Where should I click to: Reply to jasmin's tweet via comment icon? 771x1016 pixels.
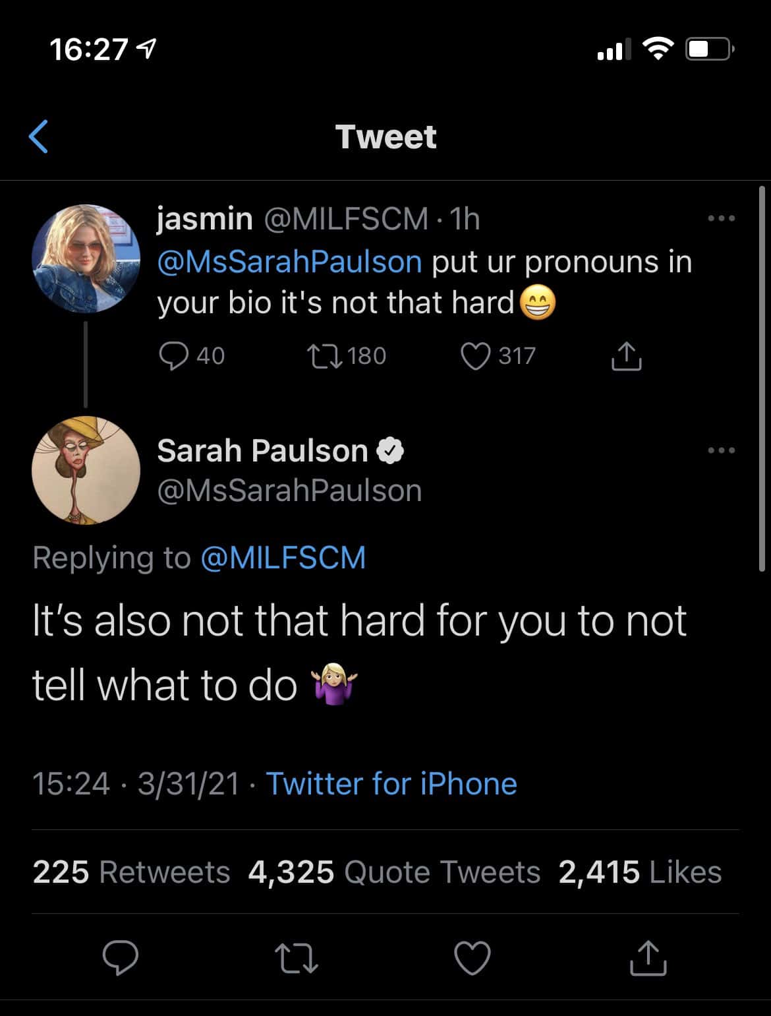click(x=174, y=356)
